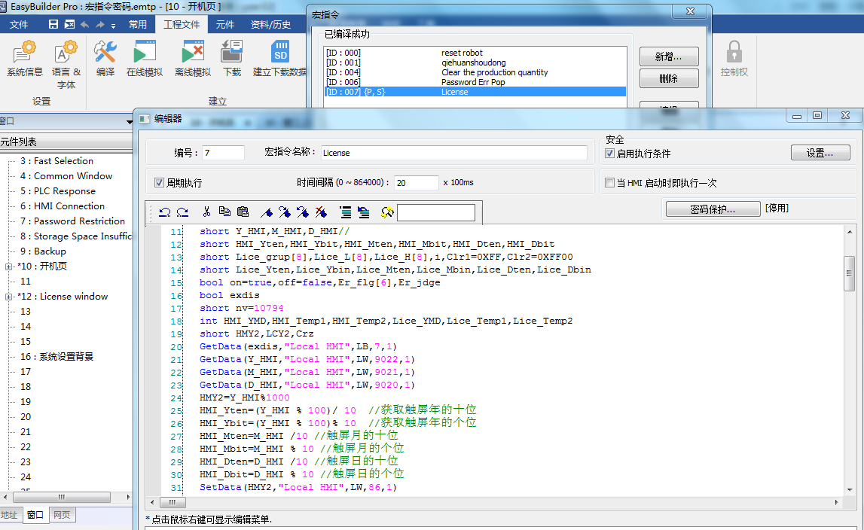The image size is (864, 530).
Task: Click the 新增... button
Action: tap(668, 56)
